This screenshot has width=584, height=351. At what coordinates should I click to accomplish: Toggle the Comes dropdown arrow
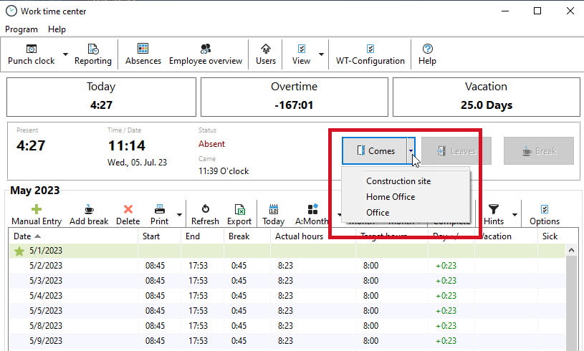pyautogui.click(x=411, y=150)
